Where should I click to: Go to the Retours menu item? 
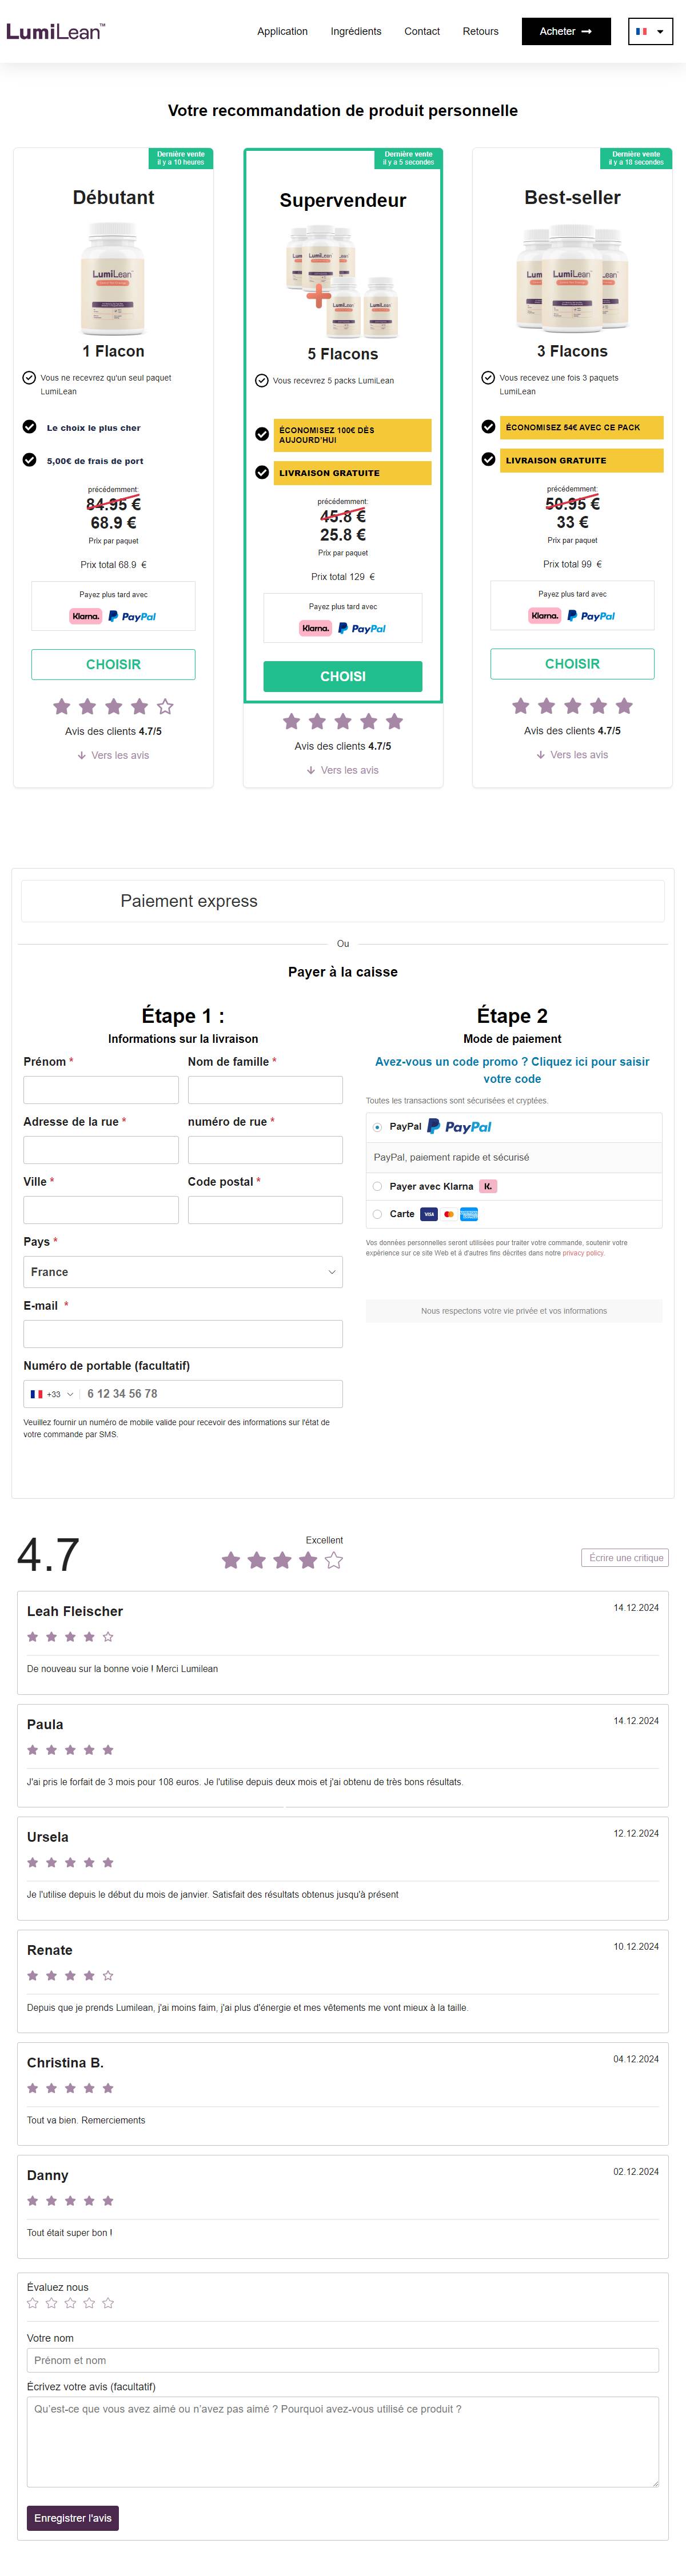click(x=480, y=31)
